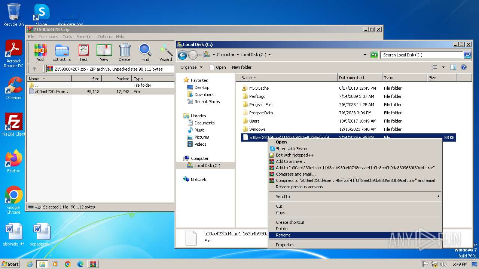The image size is (479, 269).
Task: Select the Windows folder row
Action: pos(348,129)
